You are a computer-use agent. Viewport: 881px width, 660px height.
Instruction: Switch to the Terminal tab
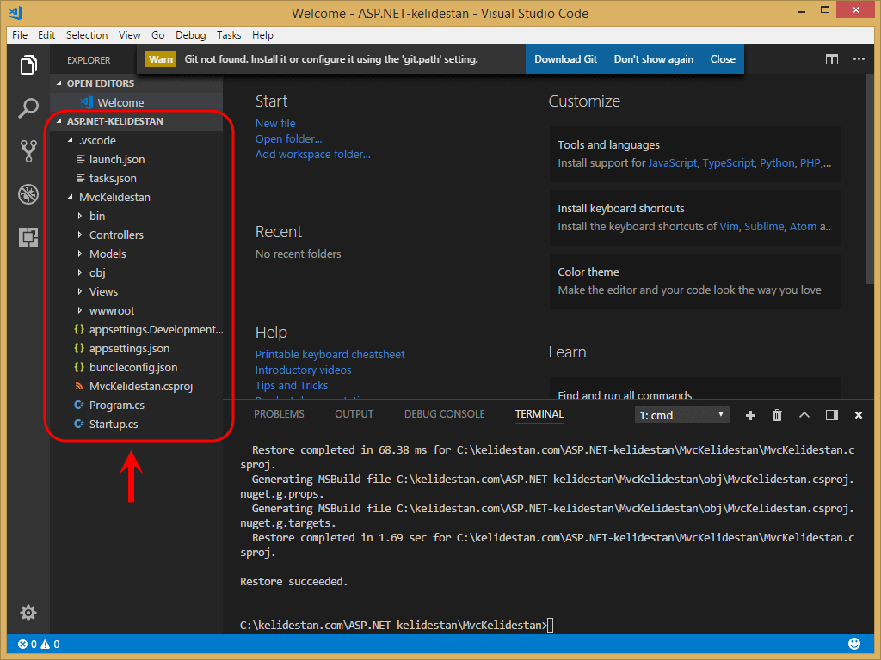[539, 414]
